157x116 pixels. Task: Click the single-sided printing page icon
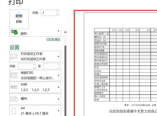coord(14,75)
